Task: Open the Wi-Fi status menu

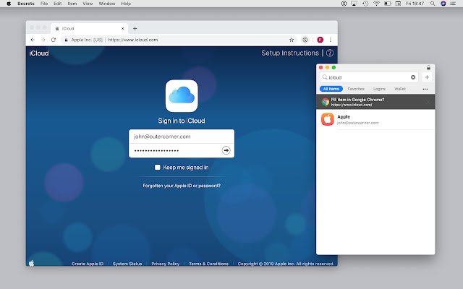Action: pyautogui.click(x=376, y=4)
